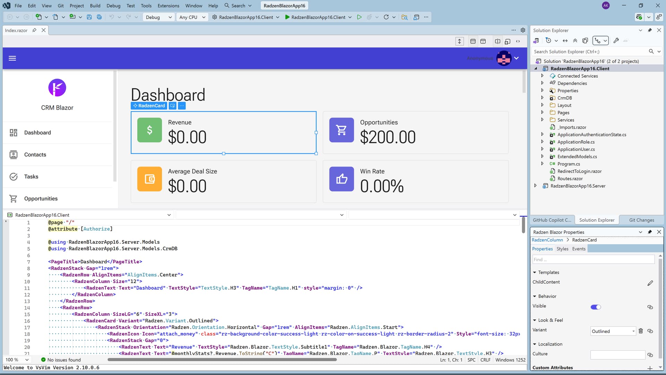Click the hamburger menu in designer header
Viewport: 666px width, 375px height.
[x=12, y=58]
